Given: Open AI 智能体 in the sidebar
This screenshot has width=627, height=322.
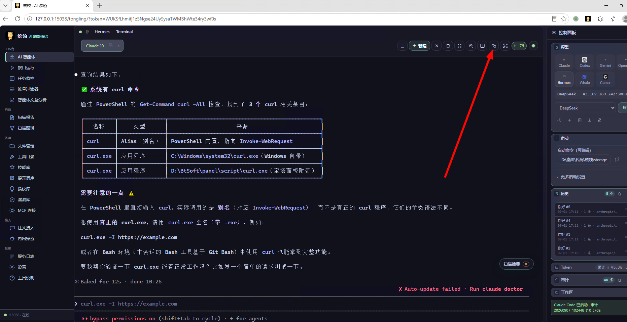Looking at the screenshot, I should point(39,57).
